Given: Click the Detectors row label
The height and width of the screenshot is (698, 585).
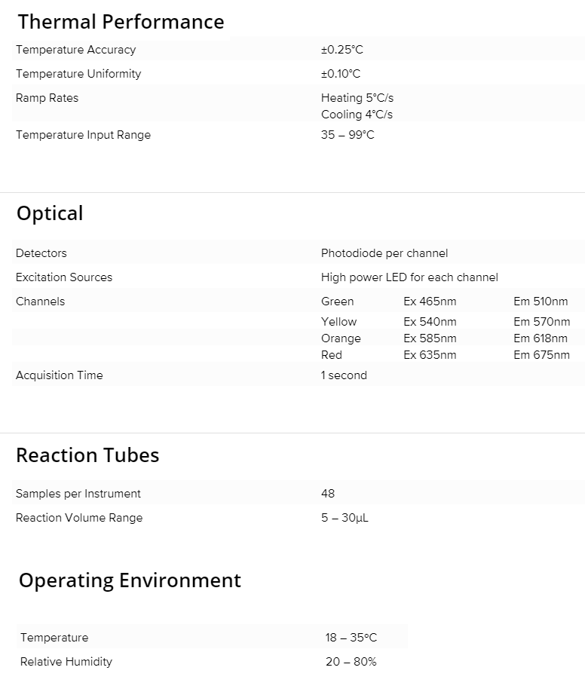Looking at the screenshot, I should click(x=41, y=253).
